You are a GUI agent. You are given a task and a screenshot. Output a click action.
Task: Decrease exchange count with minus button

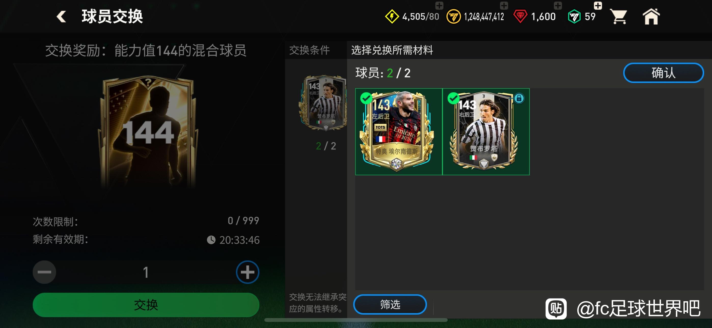(44, 272)
